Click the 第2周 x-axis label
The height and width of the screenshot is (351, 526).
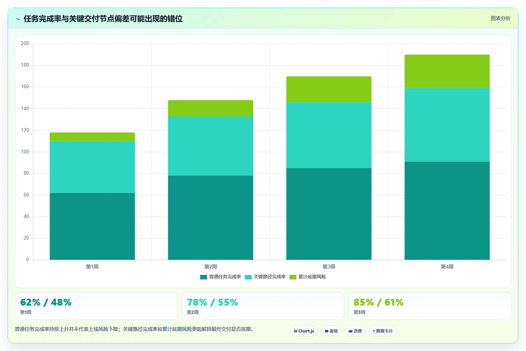click(x=210, y=267)
